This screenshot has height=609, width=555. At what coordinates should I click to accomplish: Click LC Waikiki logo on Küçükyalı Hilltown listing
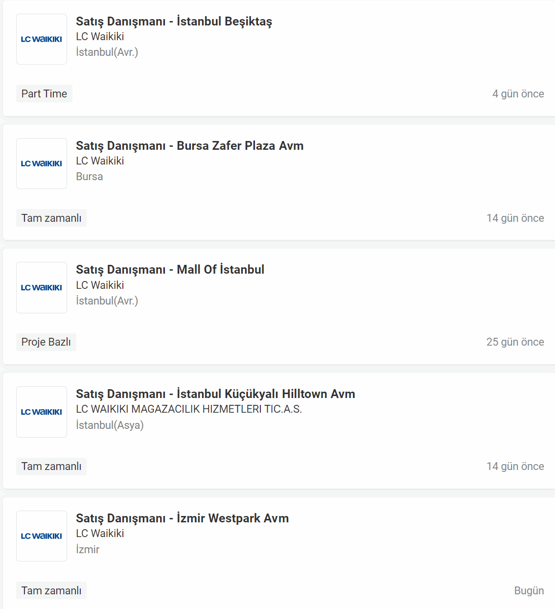[42, 412]
